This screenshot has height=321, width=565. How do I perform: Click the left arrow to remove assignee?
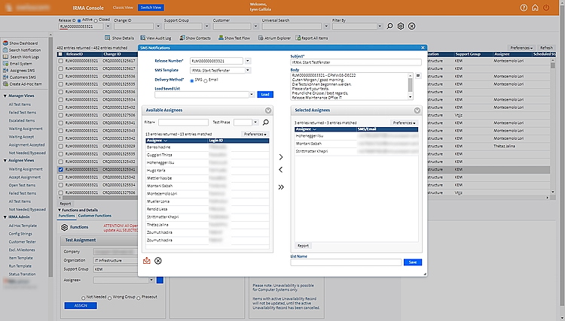[x=281, y=171]
